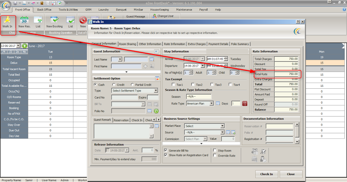Uncheck Generate Bill No

tap(166, 150)
